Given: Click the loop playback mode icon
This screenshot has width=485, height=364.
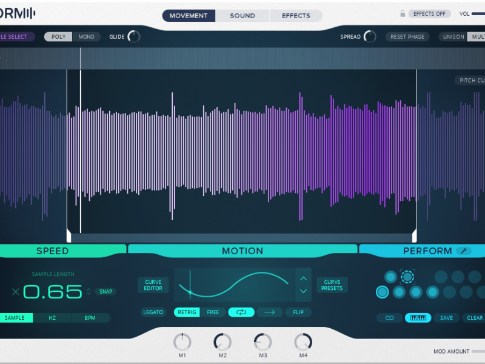Looking at the screenshot, I should tap(241, 312).
